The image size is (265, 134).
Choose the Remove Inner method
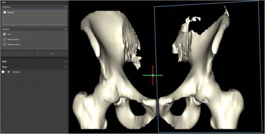tap(4, 39)
